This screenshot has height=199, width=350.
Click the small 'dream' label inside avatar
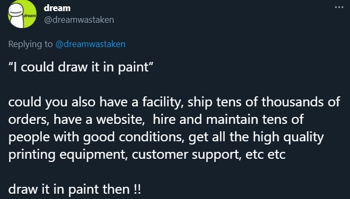[30, 16]
